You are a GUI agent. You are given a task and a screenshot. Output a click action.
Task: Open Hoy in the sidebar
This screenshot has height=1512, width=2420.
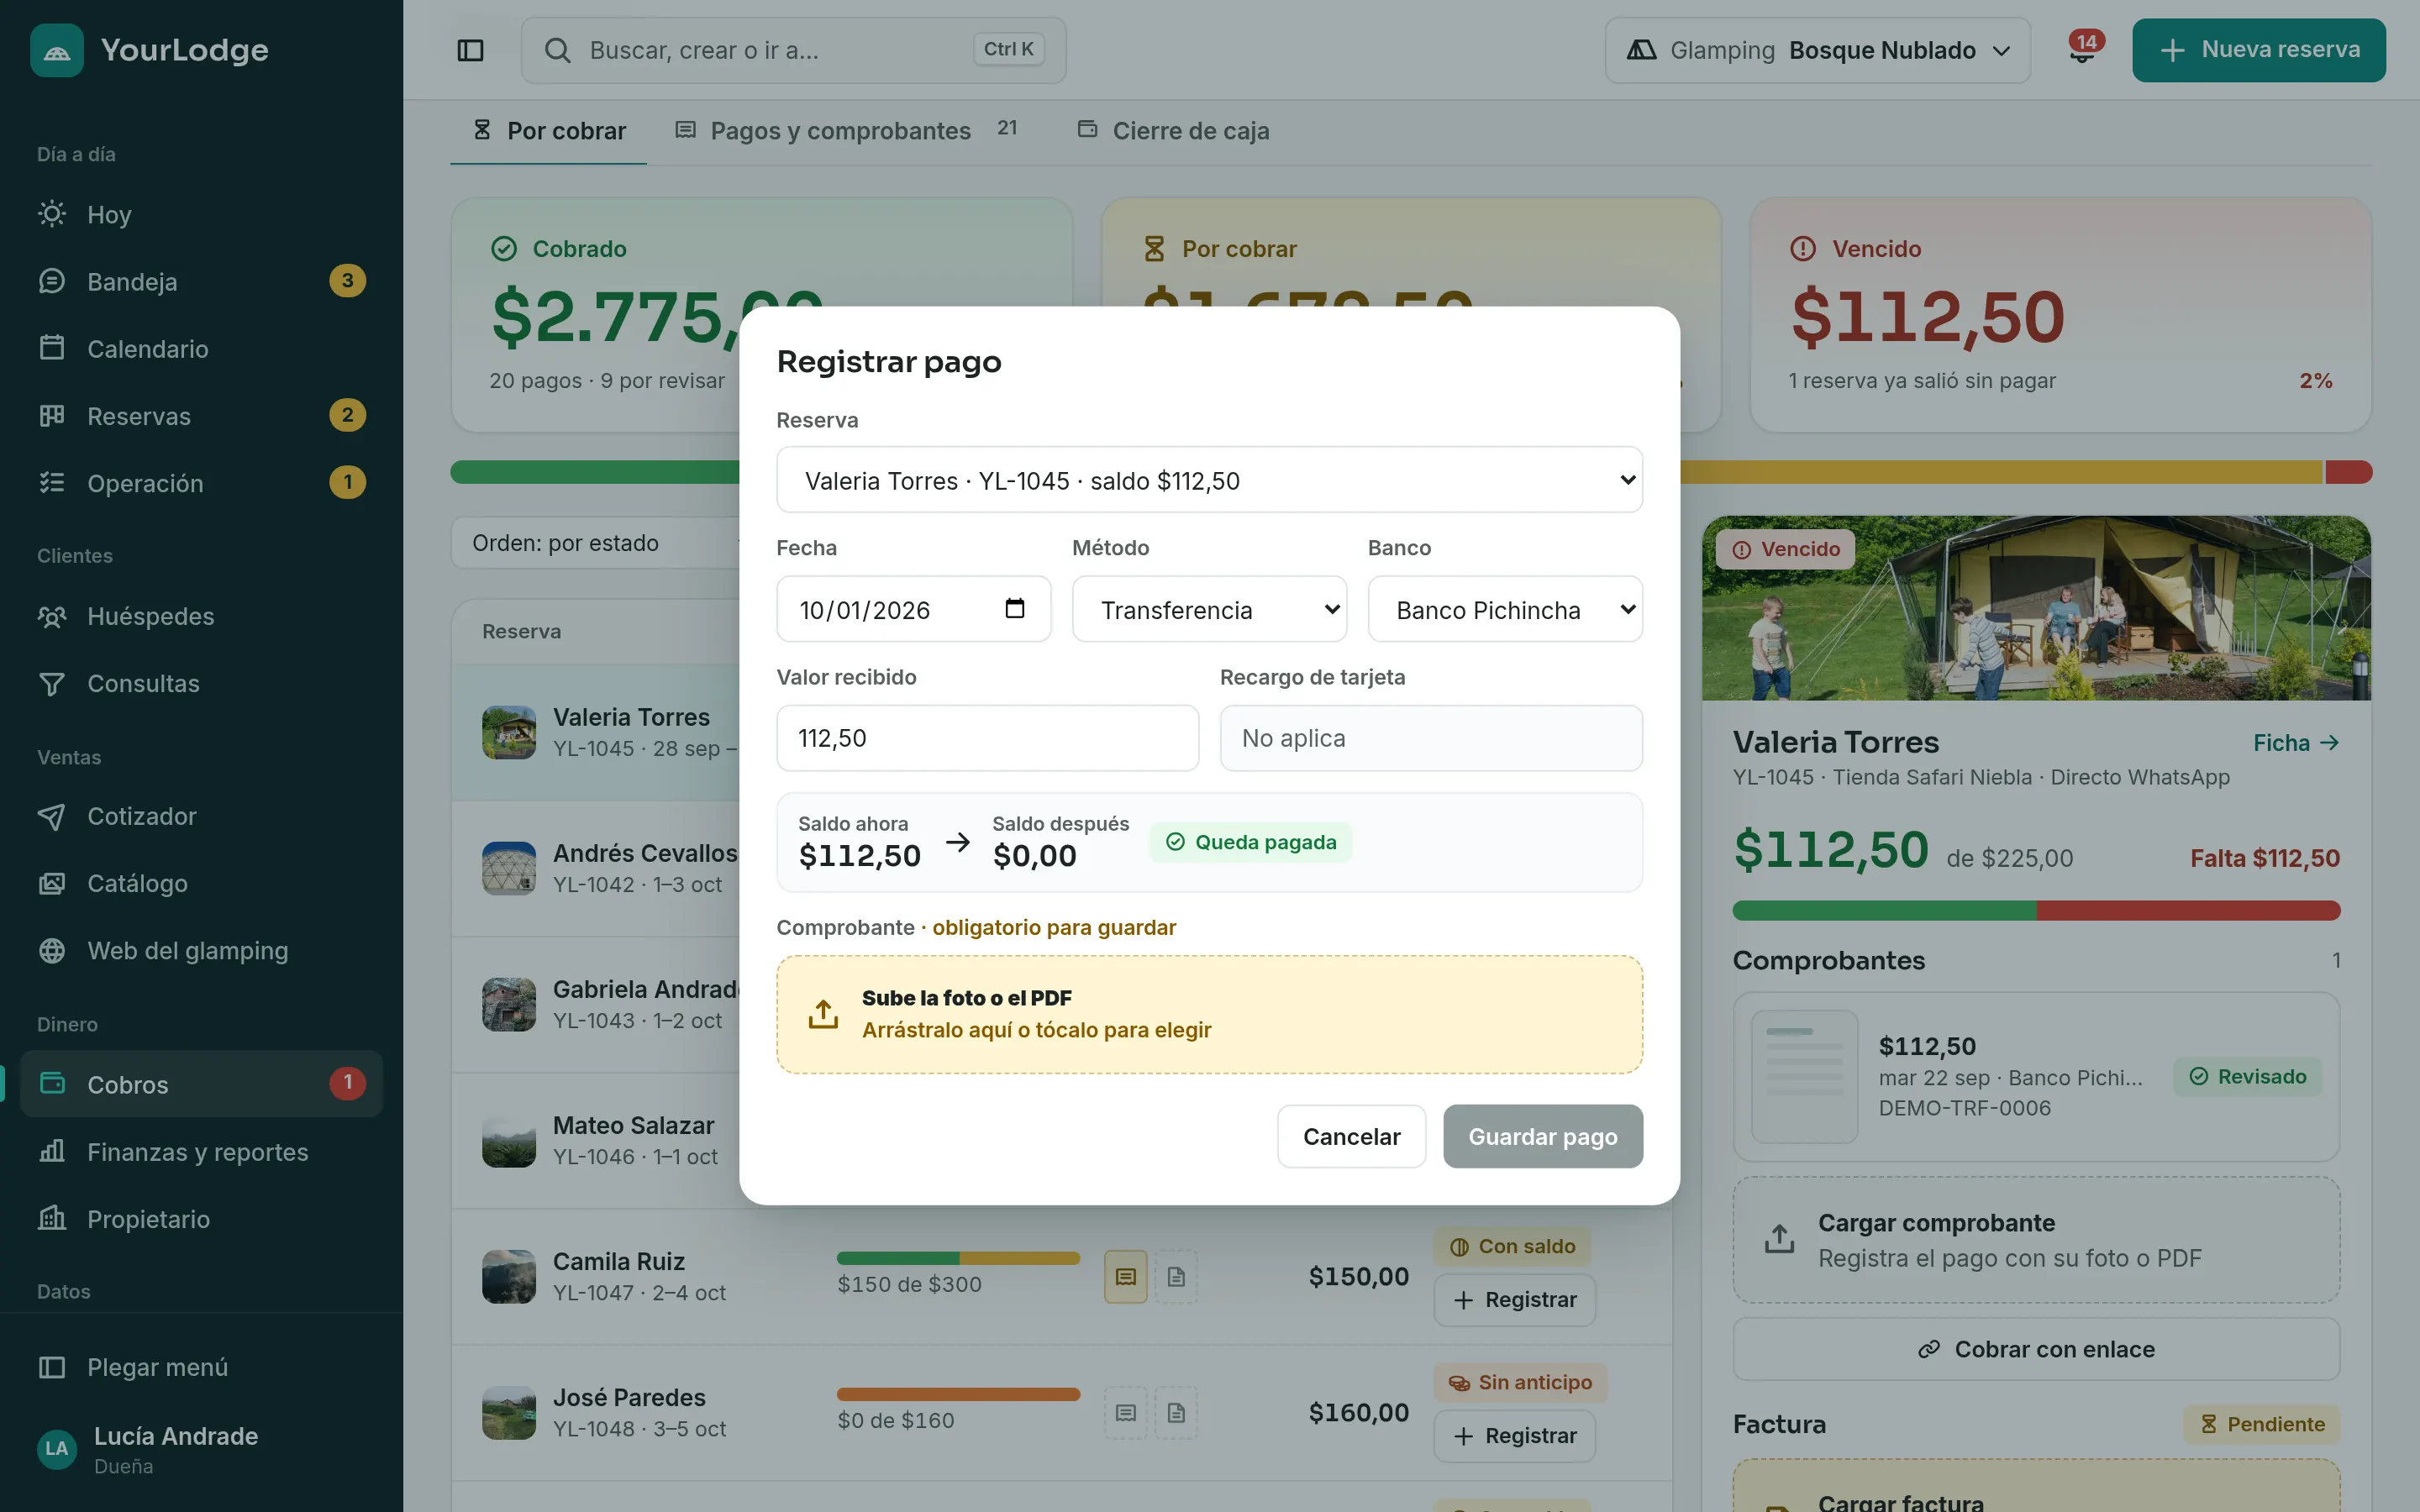(201, 214)
